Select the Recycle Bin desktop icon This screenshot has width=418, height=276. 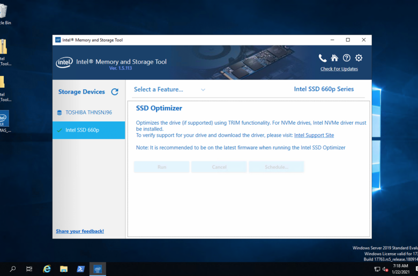(x=4, y=14)
